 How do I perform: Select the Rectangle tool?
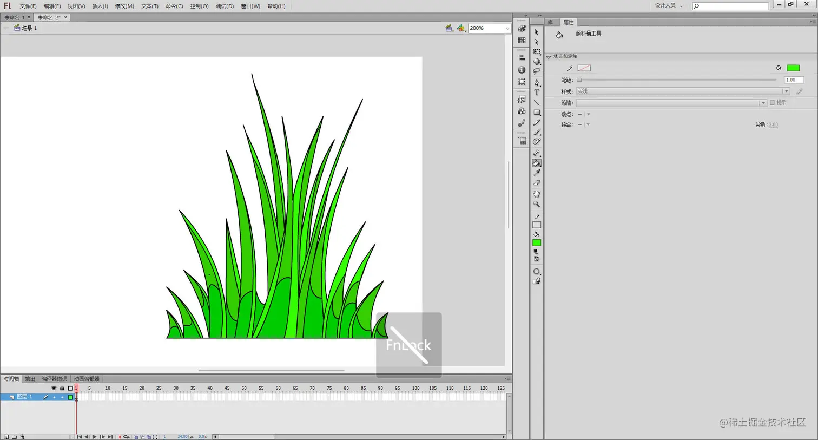(x=537, y=113)
